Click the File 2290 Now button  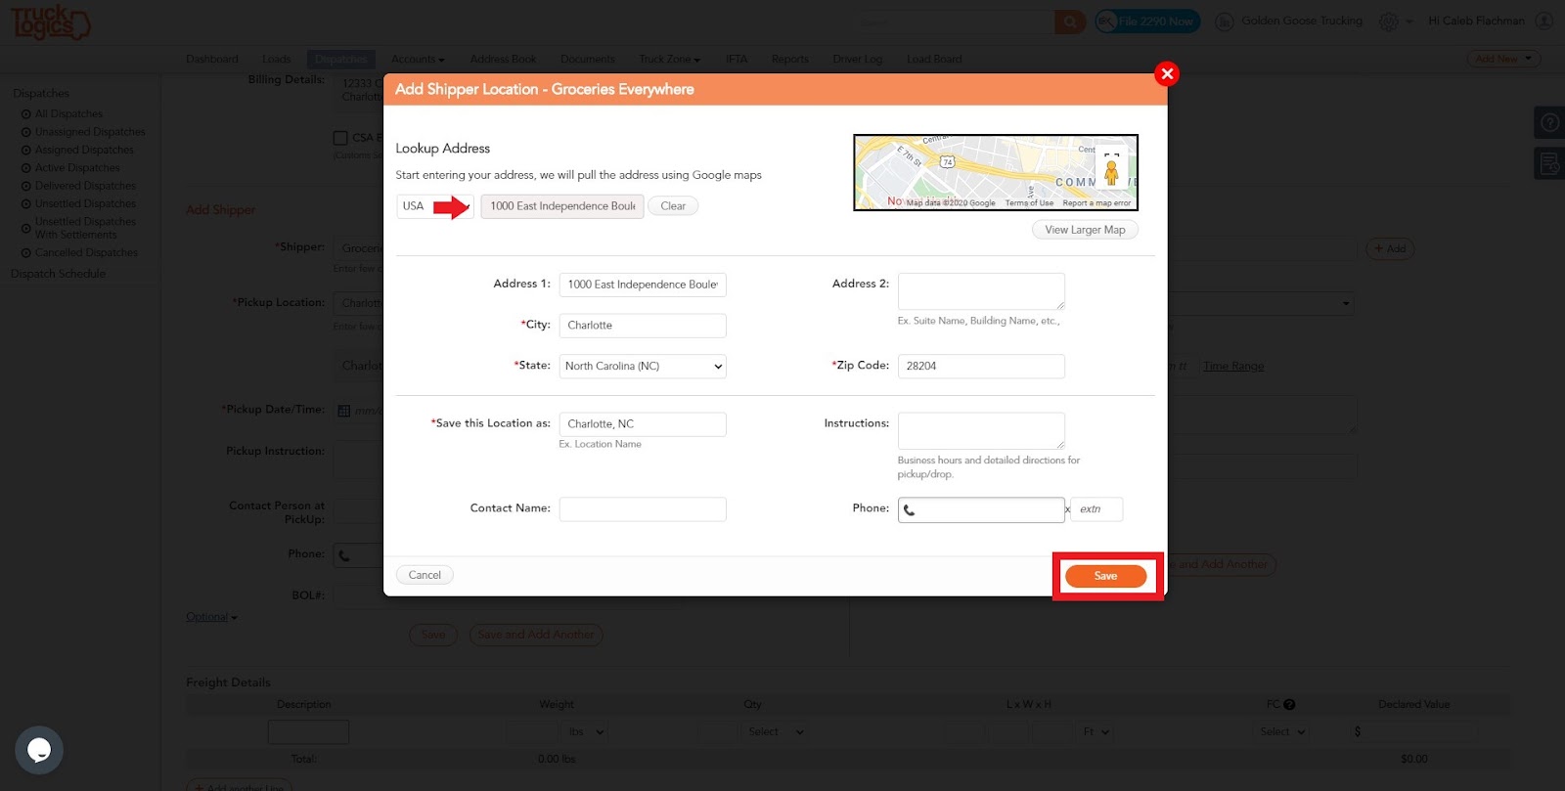(1148, 22)
